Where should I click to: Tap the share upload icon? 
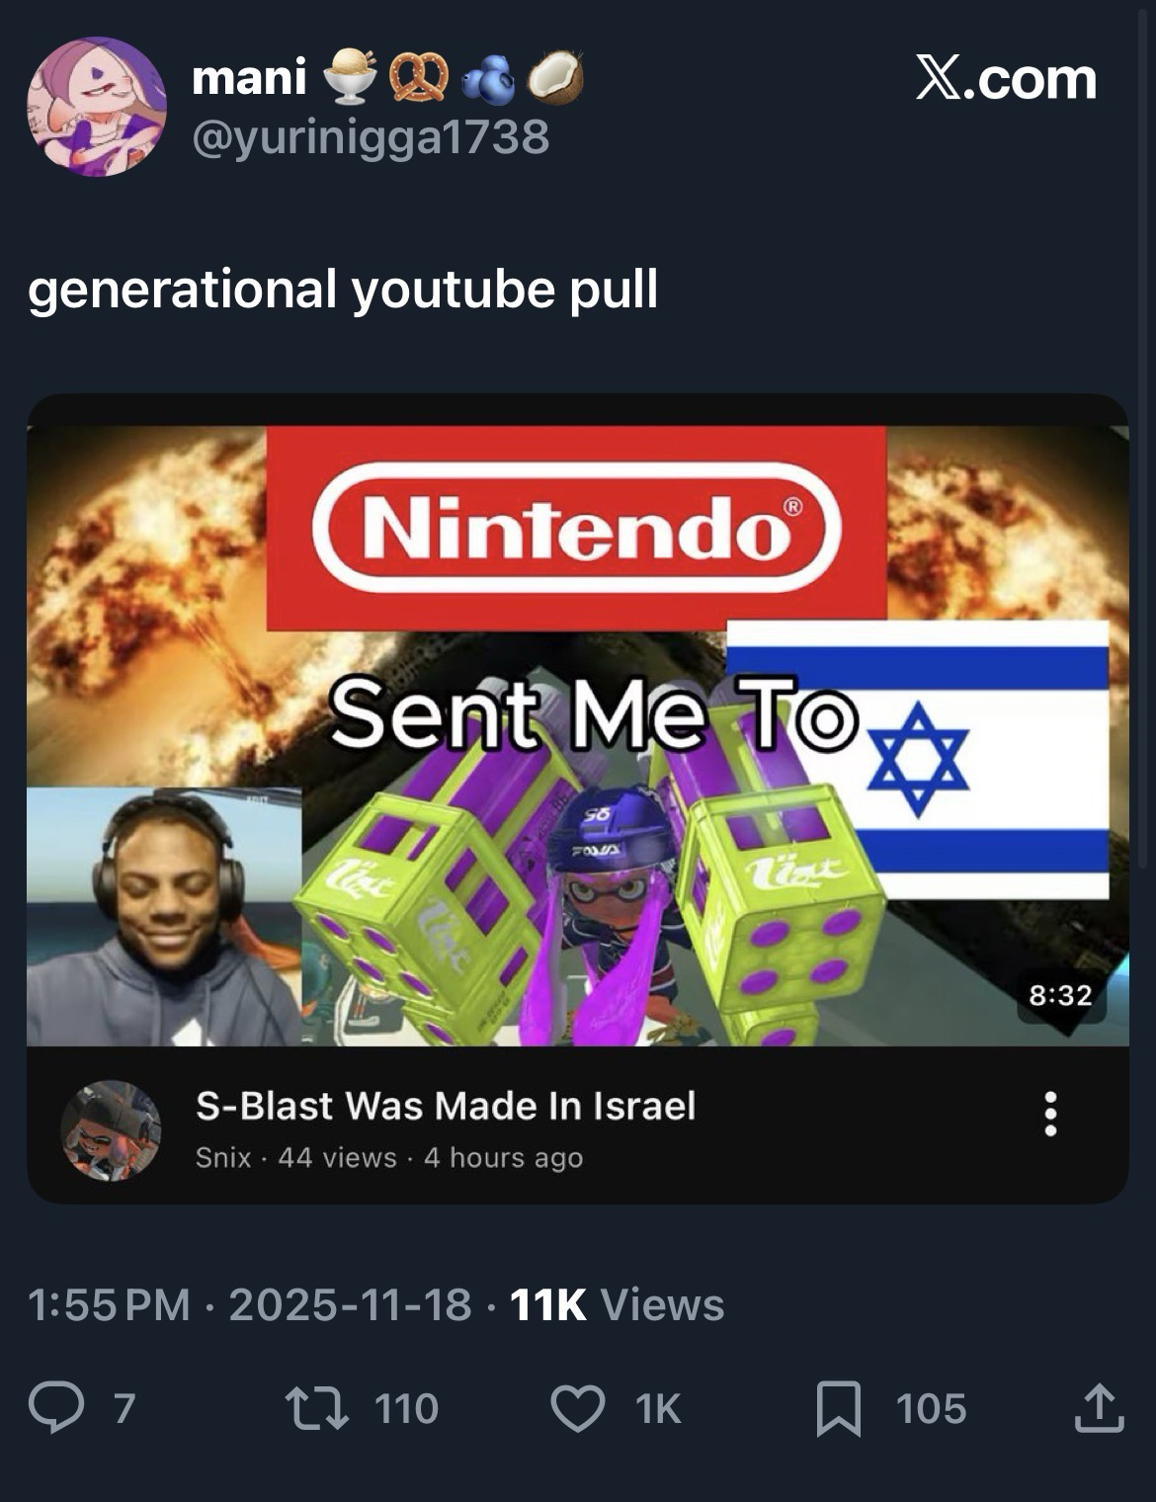pyautogui.click(x=1099, y=1407)
